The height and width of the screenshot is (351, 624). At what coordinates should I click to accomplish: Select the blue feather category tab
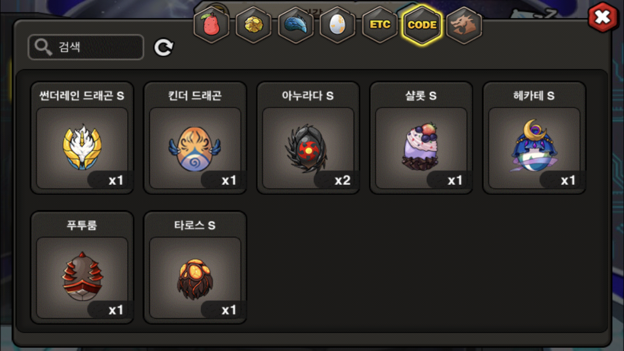click(x=296, y=25)
